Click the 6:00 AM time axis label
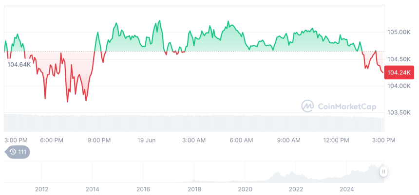Screen dimensions: 419x195 pyautogui.click(x=241, y=140)
